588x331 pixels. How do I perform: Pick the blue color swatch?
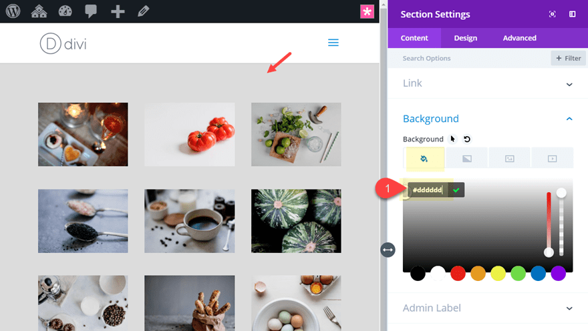pyautogui.click(x=538, y=274)
